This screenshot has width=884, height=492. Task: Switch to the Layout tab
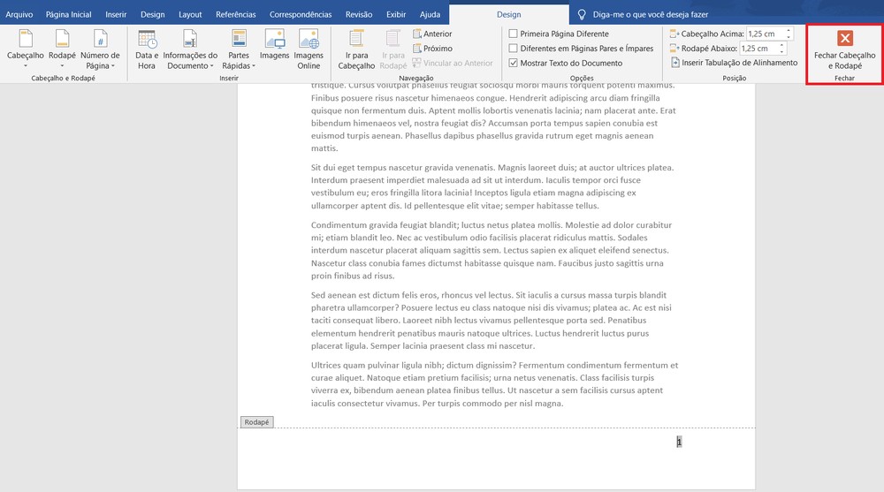click(190, 15)
